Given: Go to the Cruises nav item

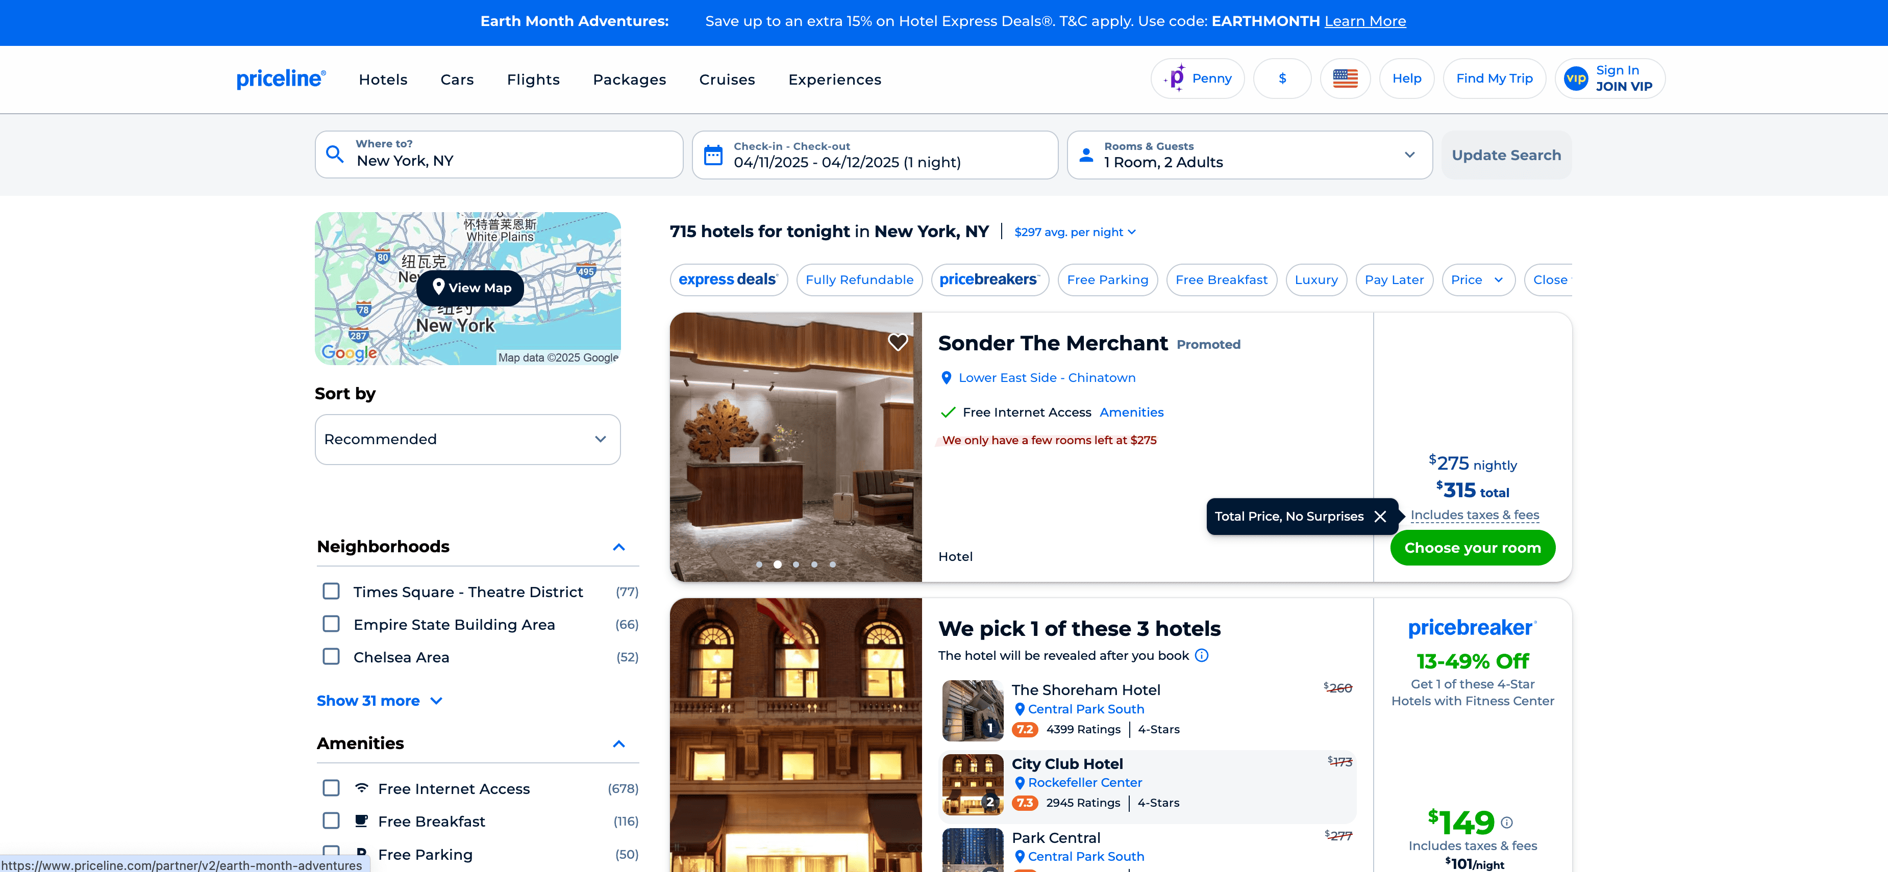Looking at the screenshot, I should [726, 79].
